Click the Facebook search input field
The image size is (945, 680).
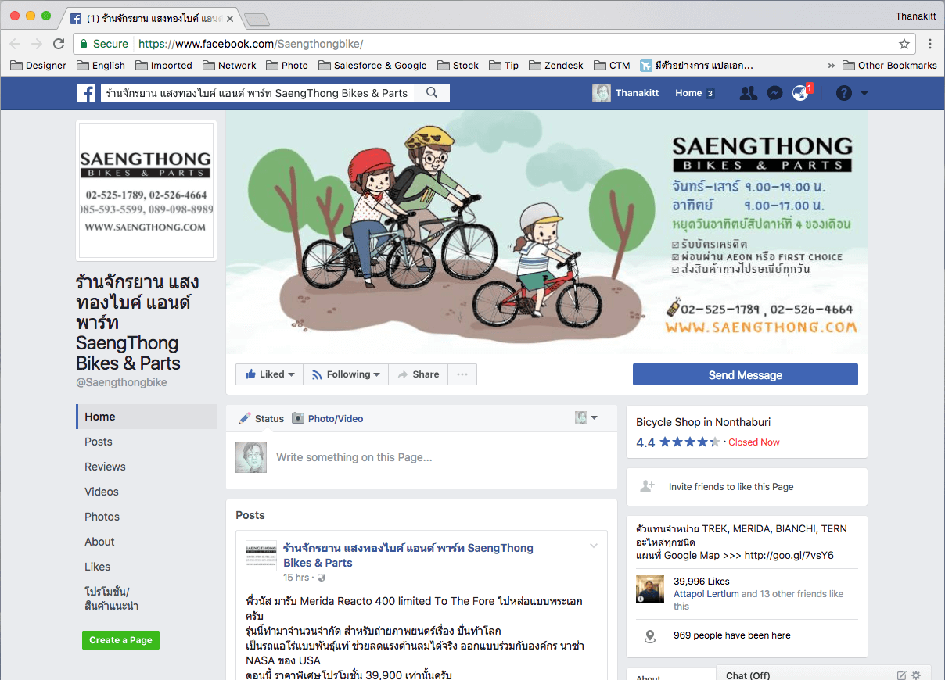pos(258,93)
